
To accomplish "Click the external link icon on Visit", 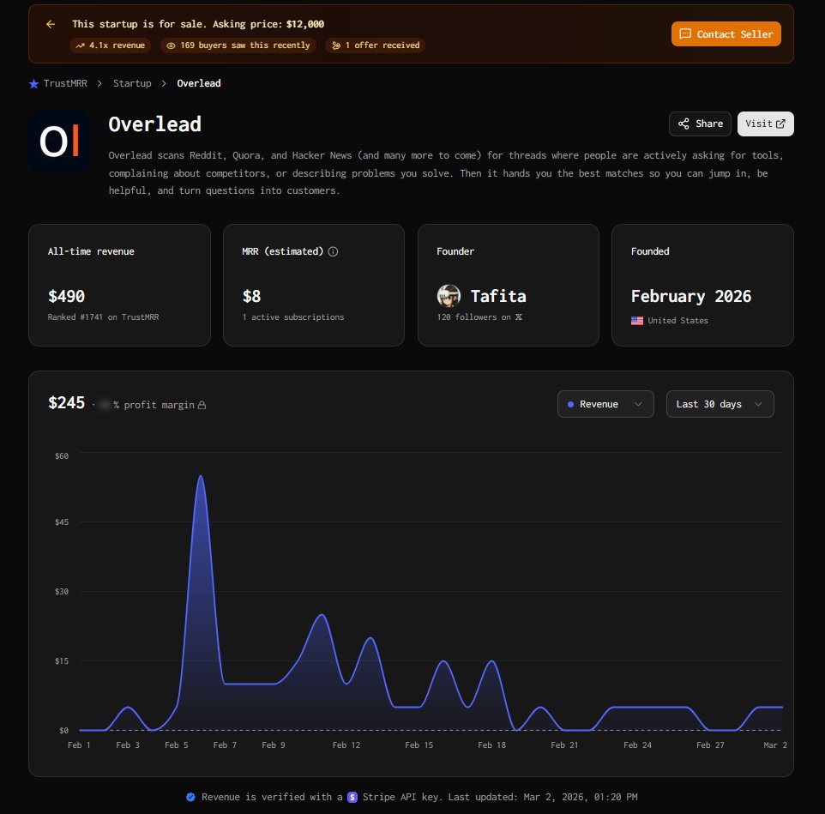I will point(780,124).
